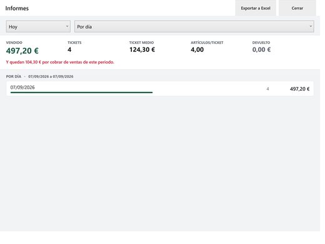Screen dimensions: 325x244
Task: Click the ARTÍCULOS/TICKET label
Action: click(x=207, y=43)
